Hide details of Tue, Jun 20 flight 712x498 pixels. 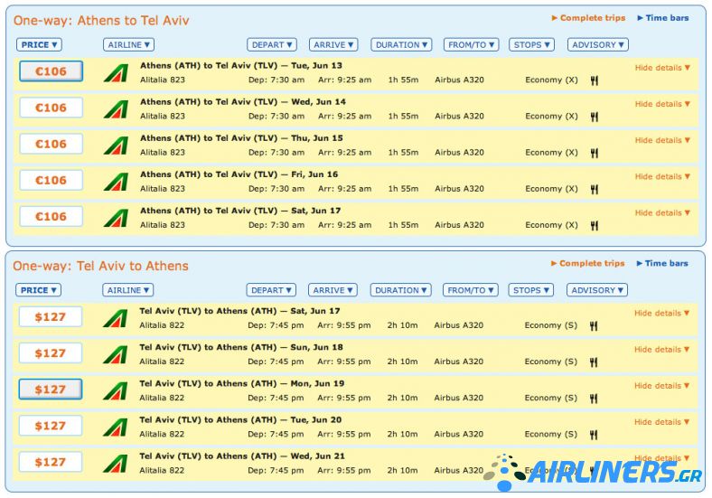661,422
